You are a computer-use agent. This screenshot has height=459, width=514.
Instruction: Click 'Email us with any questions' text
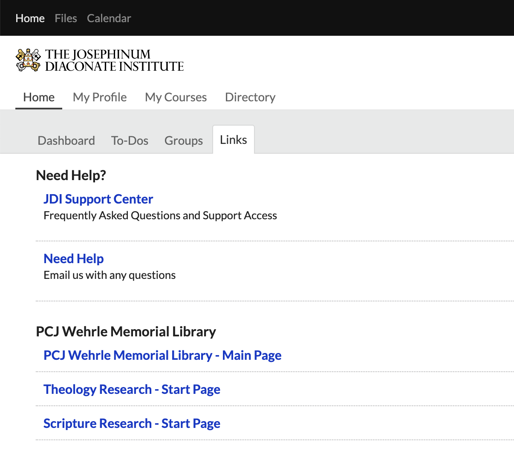pos(110,275)
